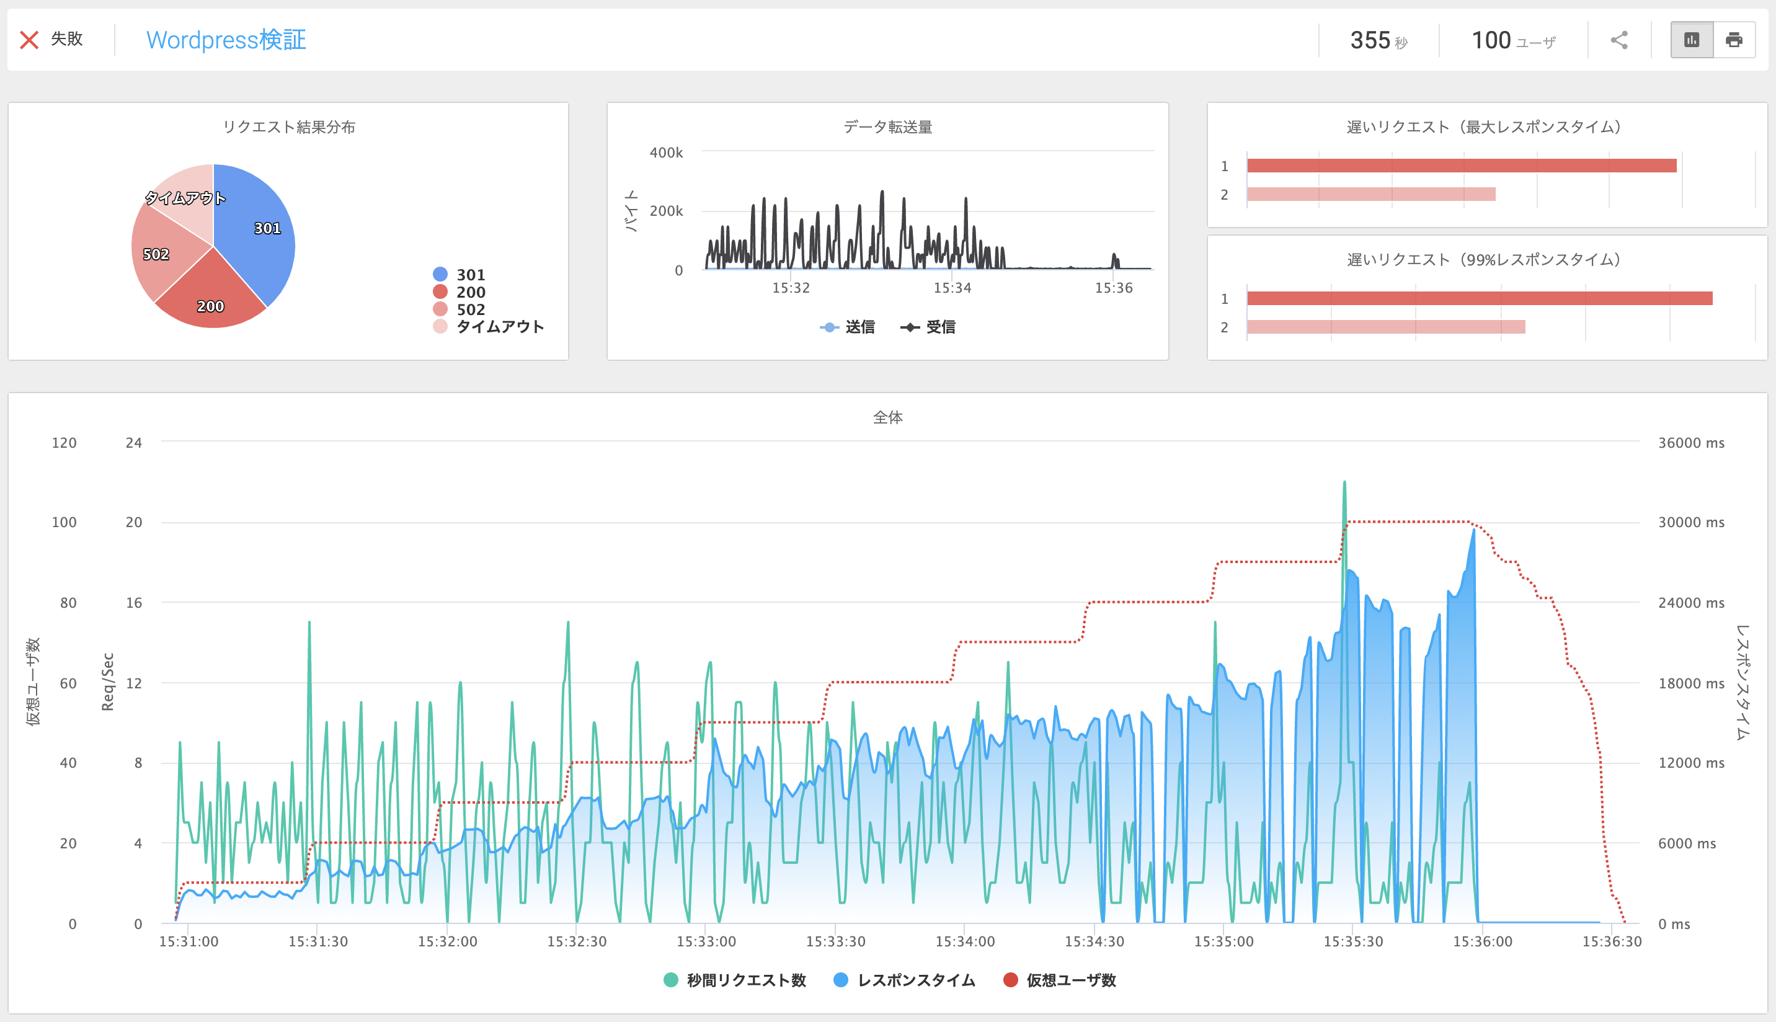The image size is (1776, 1022).
Task: Click the share icon in the header
Action: click(x=1619, y=40)
